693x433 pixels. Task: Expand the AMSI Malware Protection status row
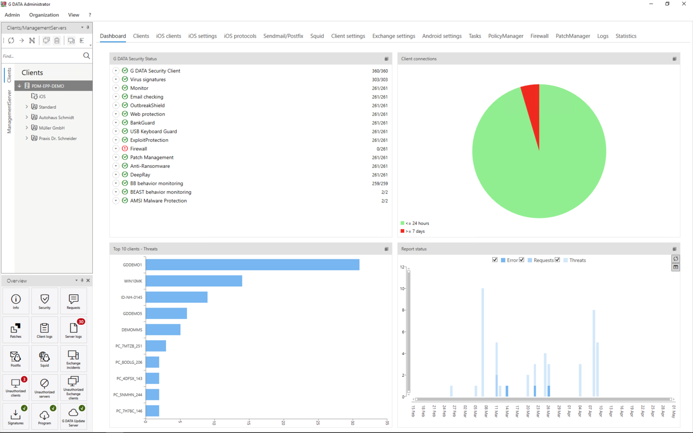[116, 201]
